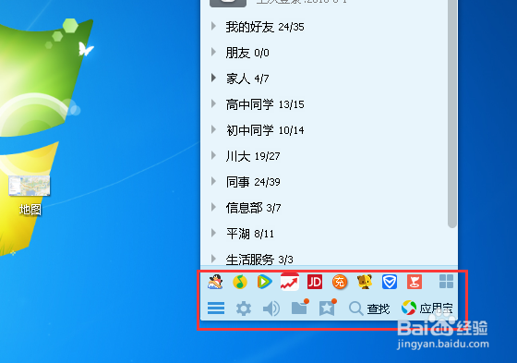The height and width of the screenshot is (363, 517).
Task: Select the 平湖 8/11 group label
Action: coord(250,234)
